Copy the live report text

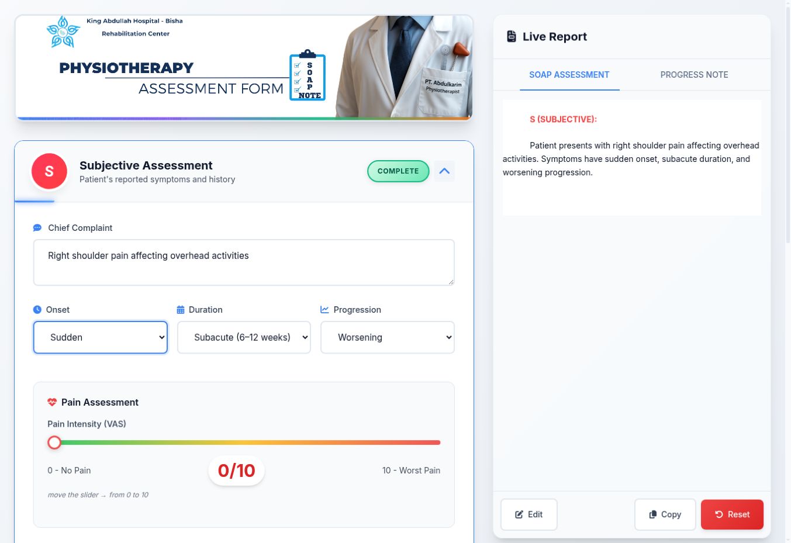(x=665, y=514)
